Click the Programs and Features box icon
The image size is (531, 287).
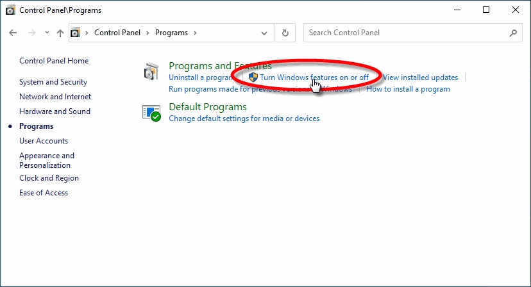tap(151, 72)
